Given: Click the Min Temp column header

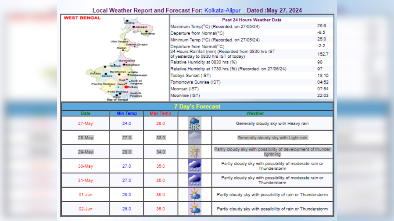Looking at the screenshot, I should 126,113.
